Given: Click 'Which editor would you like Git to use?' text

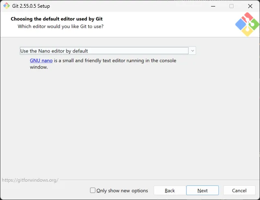Looking at the screenshot, I should click(x=61, y=26).
